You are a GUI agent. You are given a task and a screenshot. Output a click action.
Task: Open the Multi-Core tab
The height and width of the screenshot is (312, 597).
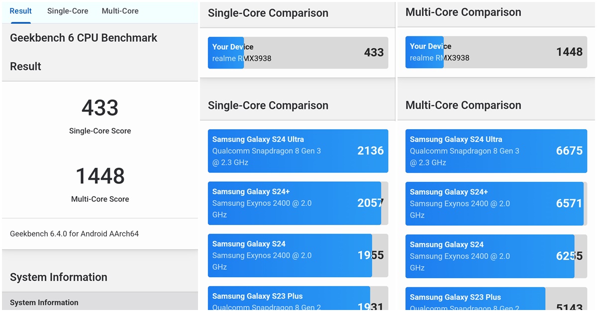pyautogui.click(x=120, y=11)
